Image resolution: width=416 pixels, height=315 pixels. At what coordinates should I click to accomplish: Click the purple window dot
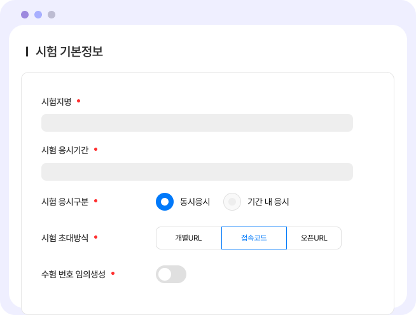pyautogui.click(x=25, y=15)
